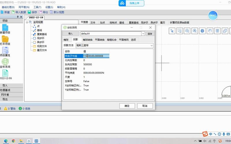Toggle the grid display tool
The image size is (231, 144).
coord(217,31)
